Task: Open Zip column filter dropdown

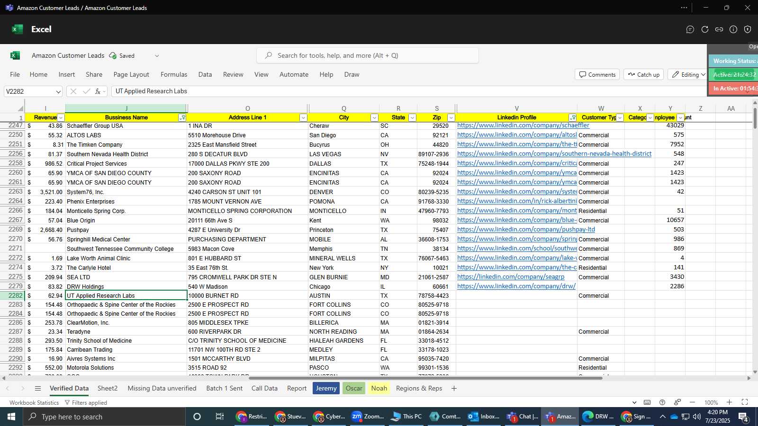Action: coord(451,118)
